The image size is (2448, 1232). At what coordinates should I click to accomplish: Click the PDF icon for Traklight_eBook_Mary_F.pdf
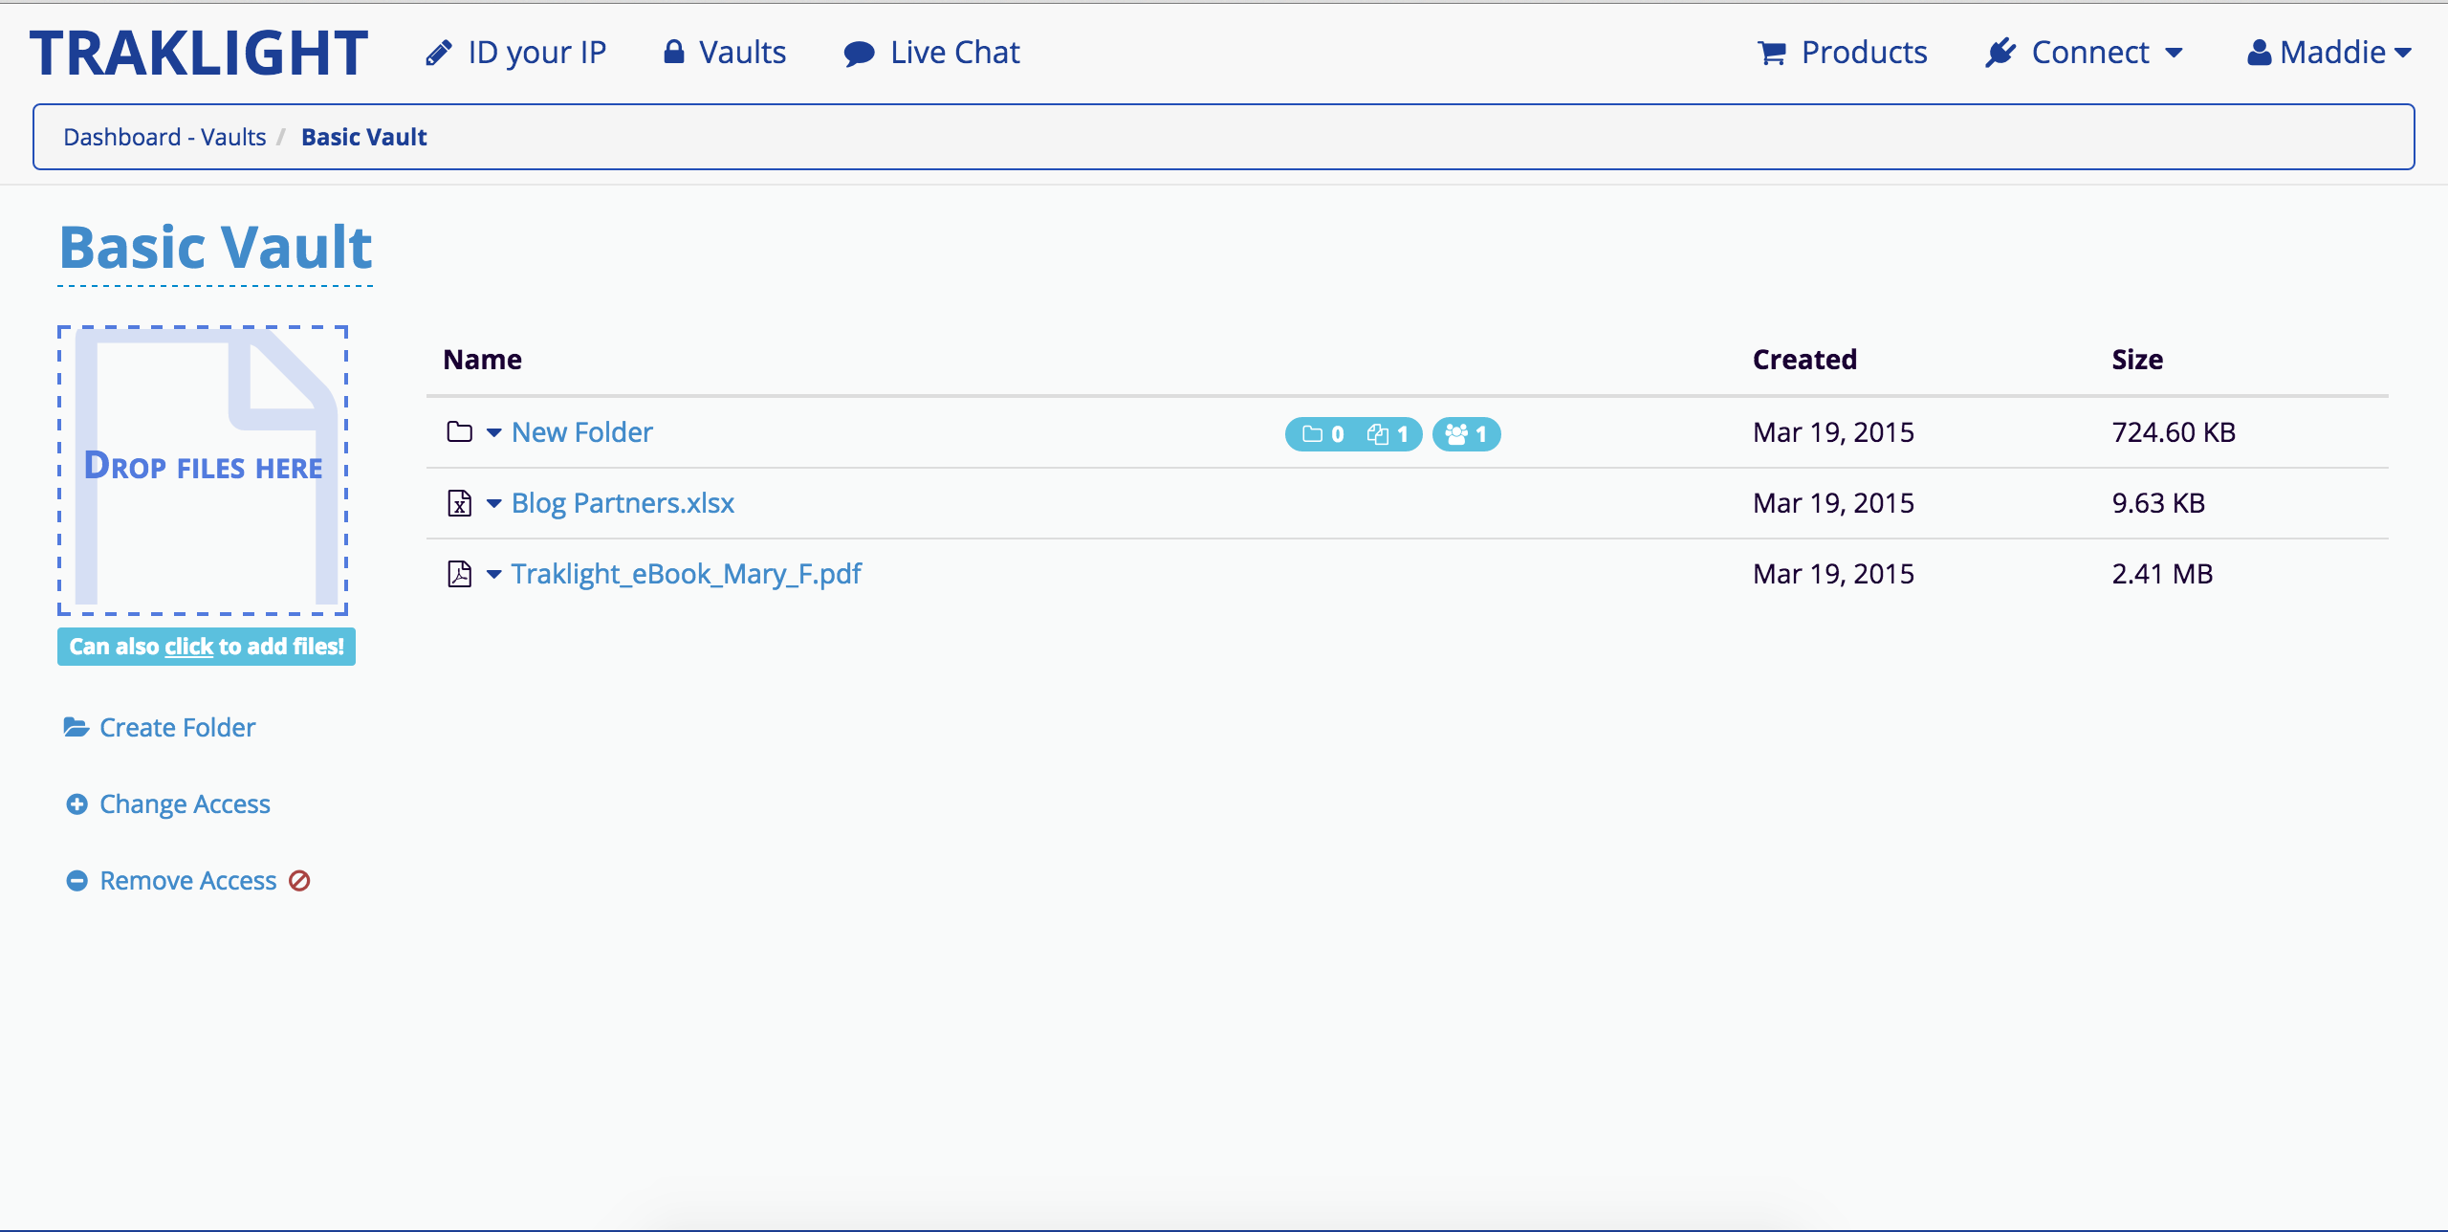pos(459,574)
